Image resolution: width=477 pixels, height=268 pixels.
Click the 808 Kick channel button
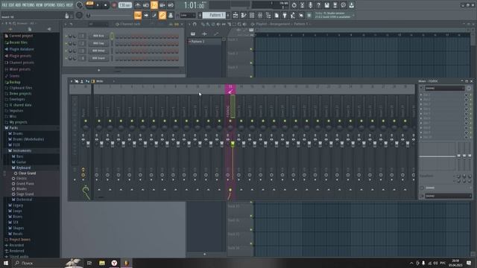(x=98, y=36)
